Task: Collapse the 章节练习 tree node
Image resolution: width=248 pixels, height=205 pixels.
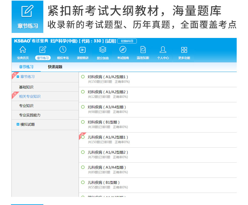Action: [x=18, y=77]
